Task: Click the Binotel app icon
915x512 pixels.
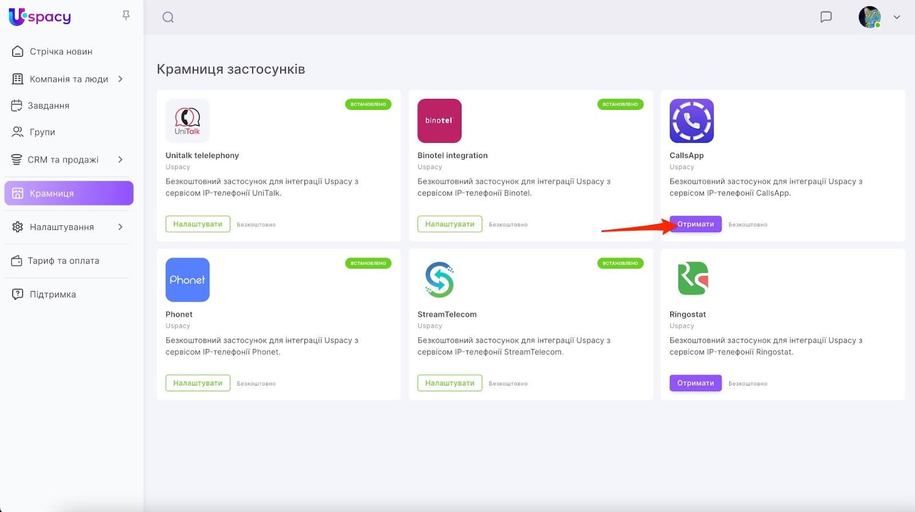Action: 439,121
